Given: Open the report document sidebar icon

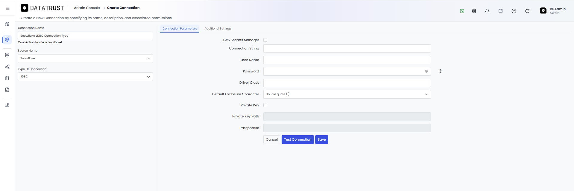Looking at the screenshot, I should (x=7, y=90).
